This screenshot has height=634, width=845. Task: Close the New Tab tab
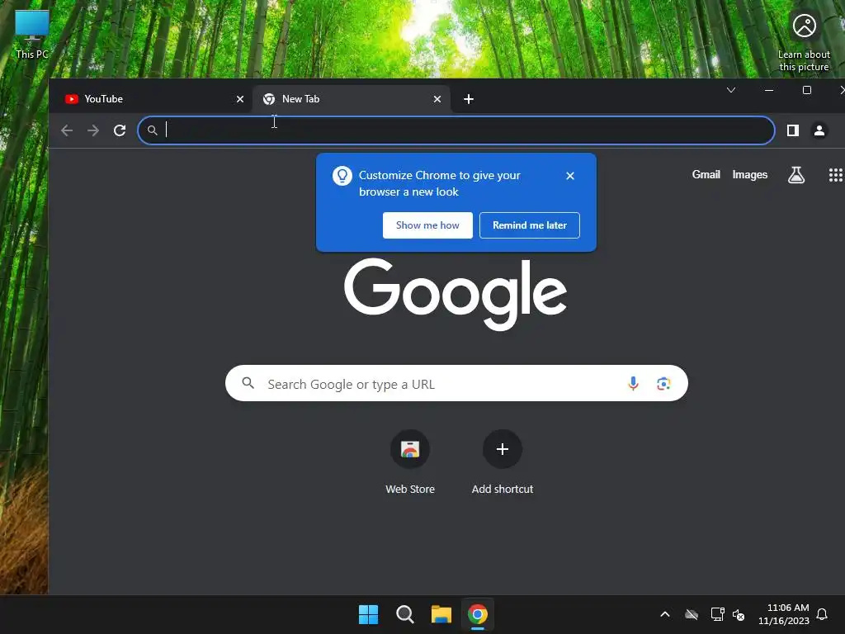pyautogui.click(x=437, y=99)
